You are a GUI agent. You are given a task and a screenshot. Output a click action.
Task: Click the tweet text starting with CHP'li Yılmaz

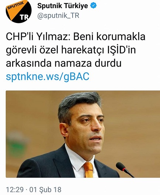[x=76, y=50]
